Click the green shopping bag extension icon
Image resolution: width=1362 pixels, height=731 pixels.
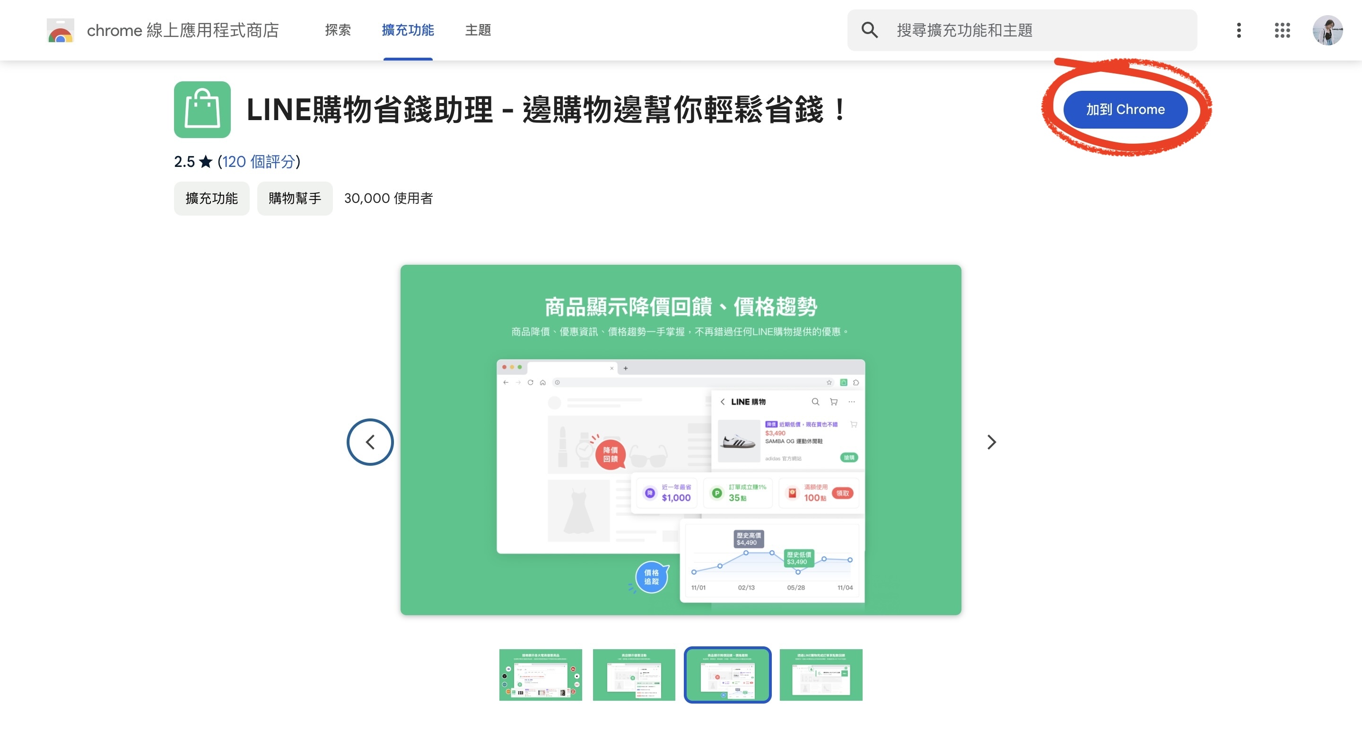coord(202,109)
